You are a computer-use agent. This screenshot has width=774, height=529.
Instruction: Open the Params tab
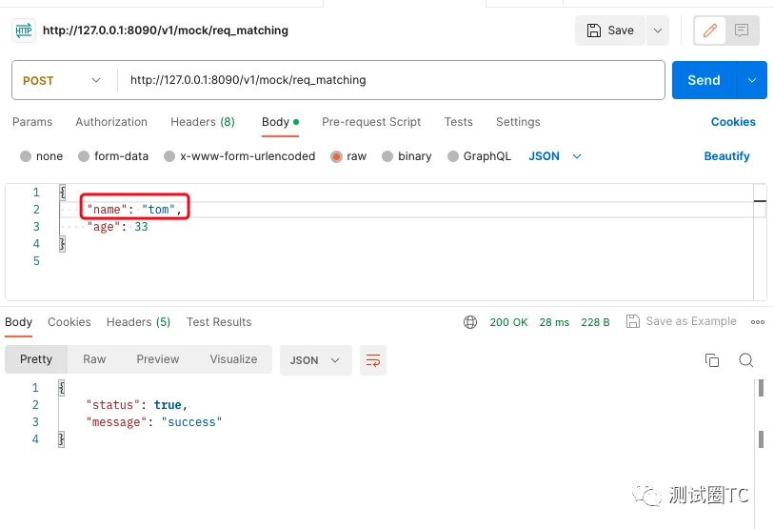(x=32, y=122)
